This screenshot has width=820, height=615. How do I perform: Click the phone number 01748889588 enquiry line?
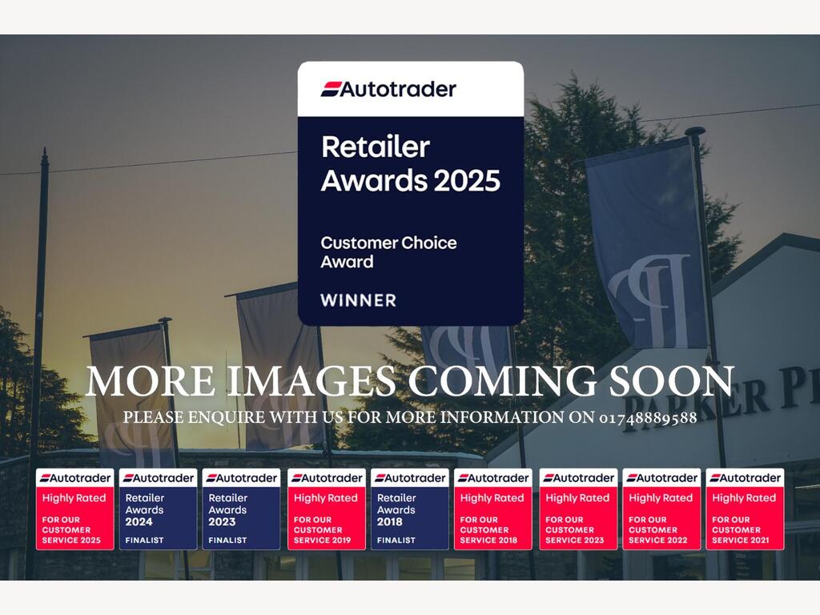[410, 417]
